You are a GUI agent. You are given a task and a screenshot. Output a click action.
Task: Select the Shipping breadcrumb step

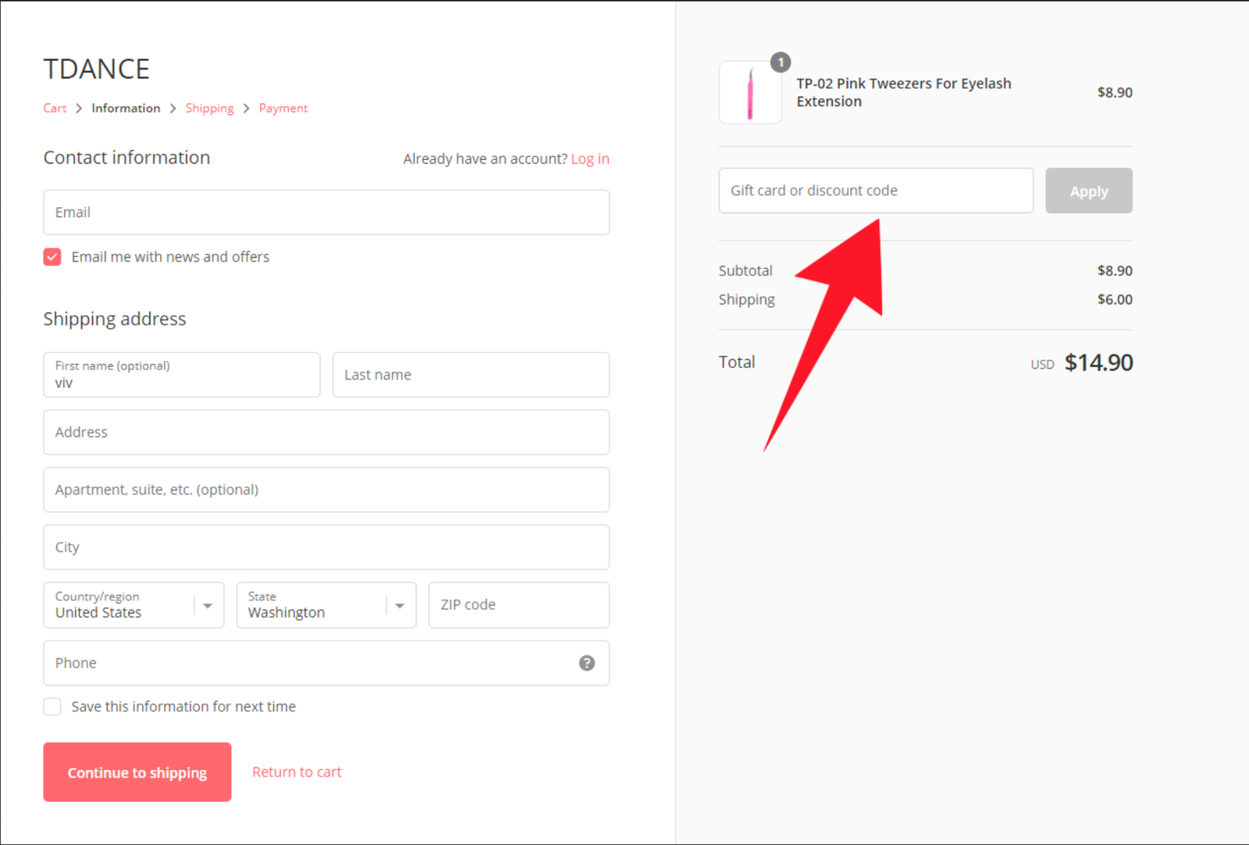[x=209, y=109]
